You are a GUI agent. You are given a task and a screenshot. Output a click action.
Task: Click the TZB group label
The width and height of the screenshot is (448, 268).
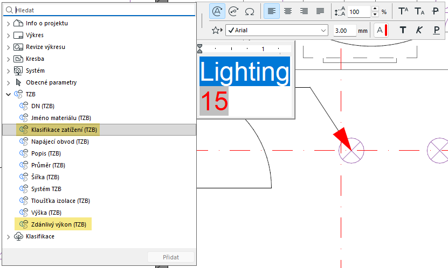pyautogui.click(x=31, y=94)
